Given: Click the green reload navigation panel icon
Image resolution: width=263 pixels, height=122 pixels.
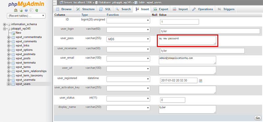Looking at the screenshot, I should [x=36, y=10].
